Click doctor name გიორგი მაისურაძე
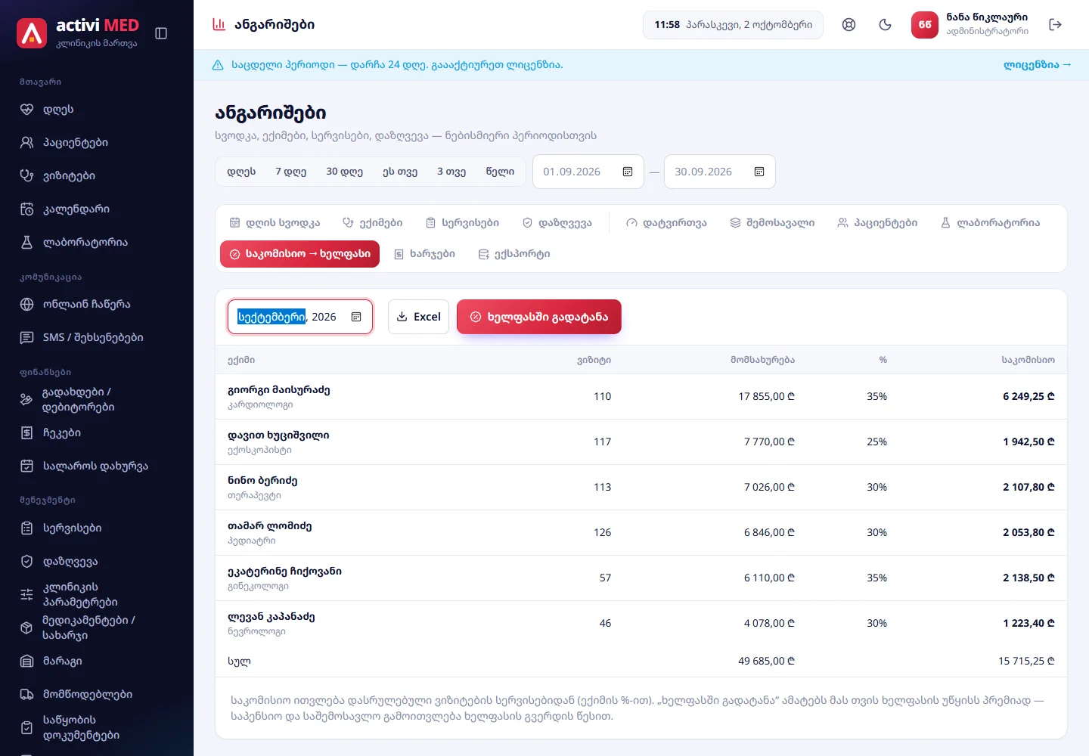1089x756 pixels. [x=279, y=390]
